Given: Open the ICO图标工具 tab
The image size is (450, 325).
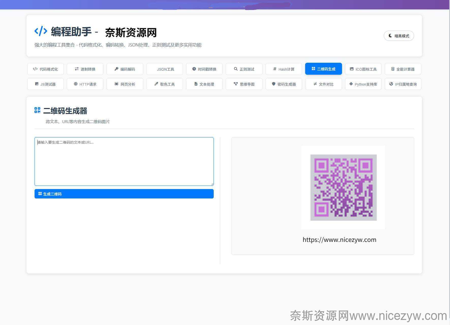Looking at the screenshot, I should 363,69.
